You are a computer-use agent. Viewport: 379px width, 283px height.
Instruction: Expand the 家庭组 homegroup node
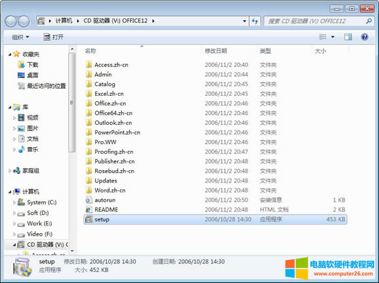pos(10,171)
